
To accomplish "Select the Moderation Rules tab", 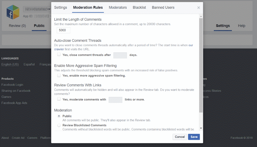I will point(88,8).
